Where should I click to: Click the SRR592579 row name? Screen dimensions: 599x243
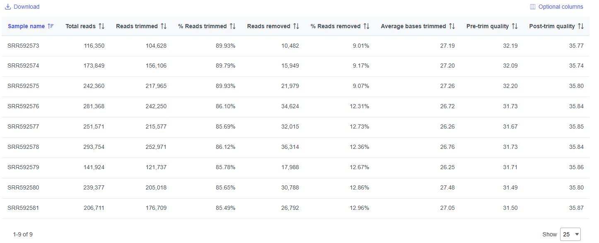(x=23, y=168)
